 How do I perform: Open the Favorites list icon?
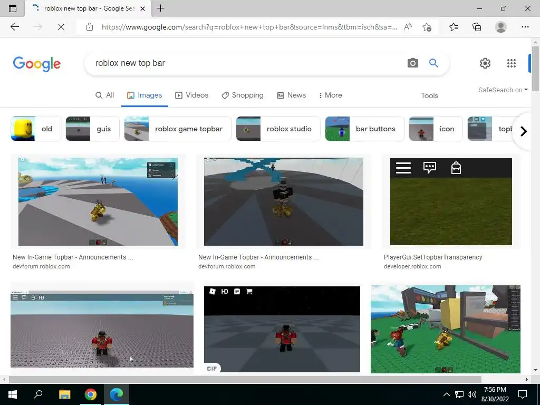click(454, 27)
